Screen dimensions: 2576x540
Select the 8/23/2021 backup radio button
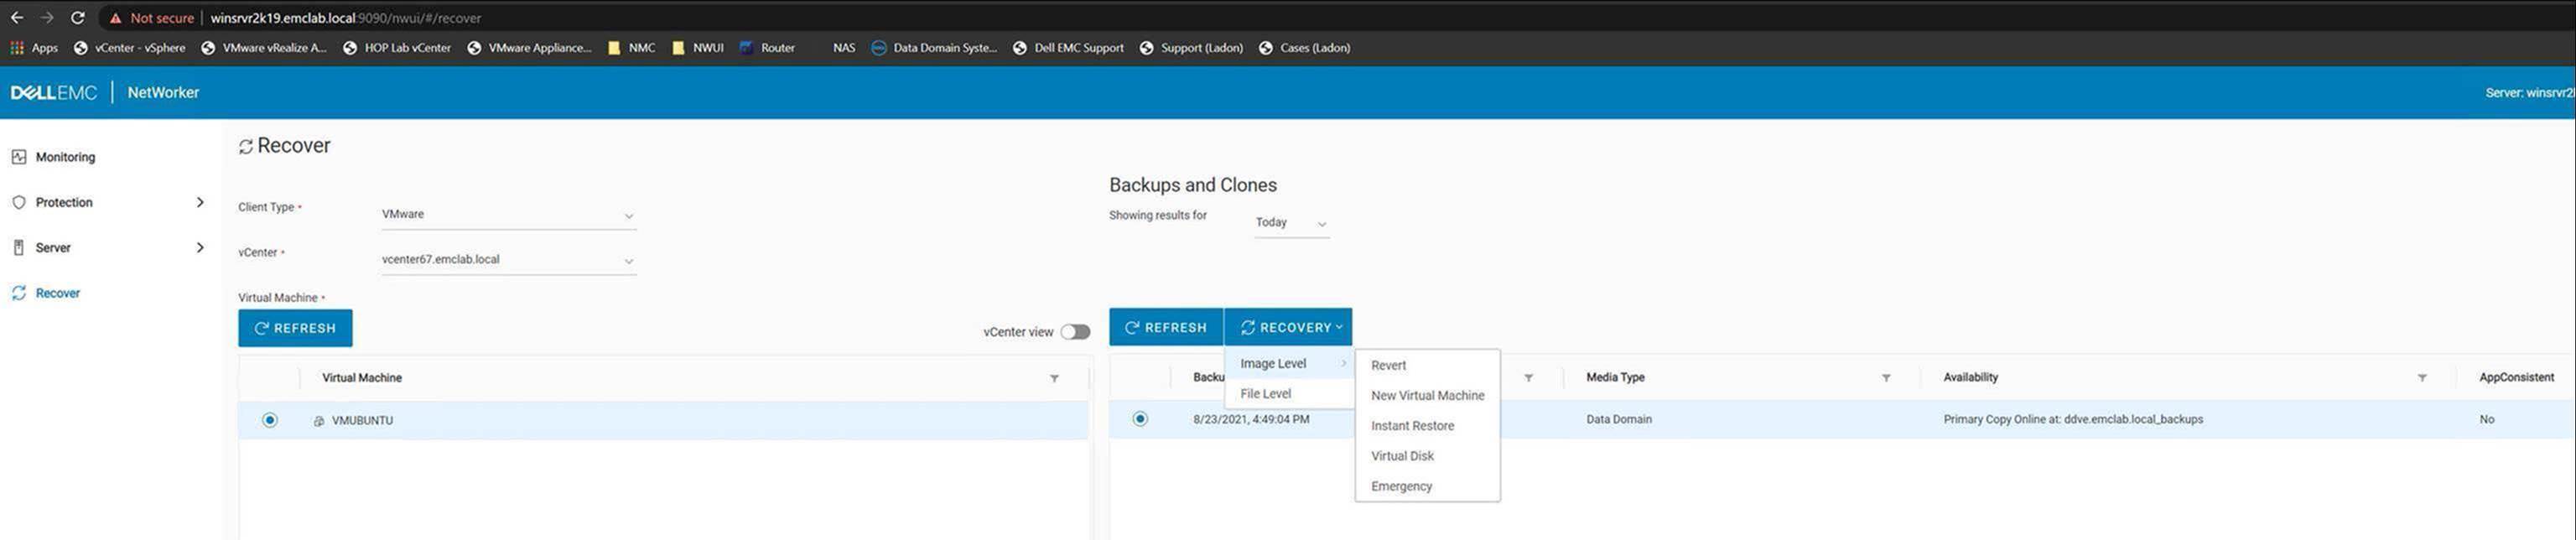[1140, 419]
